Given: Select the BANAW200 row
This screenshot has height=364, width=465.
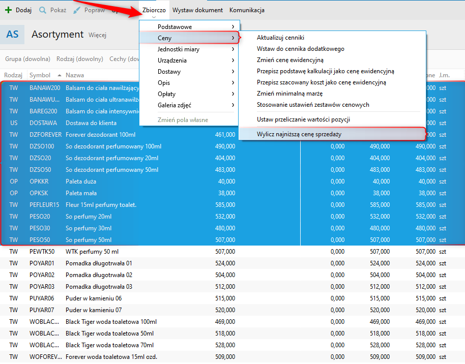Looking at the screenshot, I should [x=69, y=88].
